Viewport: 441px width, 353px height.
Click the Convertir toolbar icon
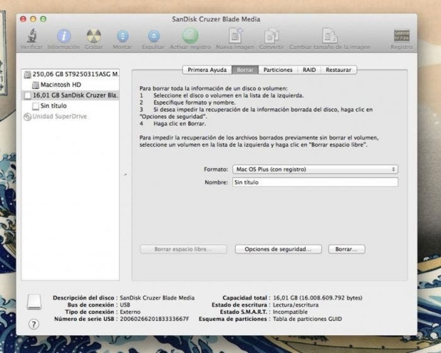click(x=272, y=36)
